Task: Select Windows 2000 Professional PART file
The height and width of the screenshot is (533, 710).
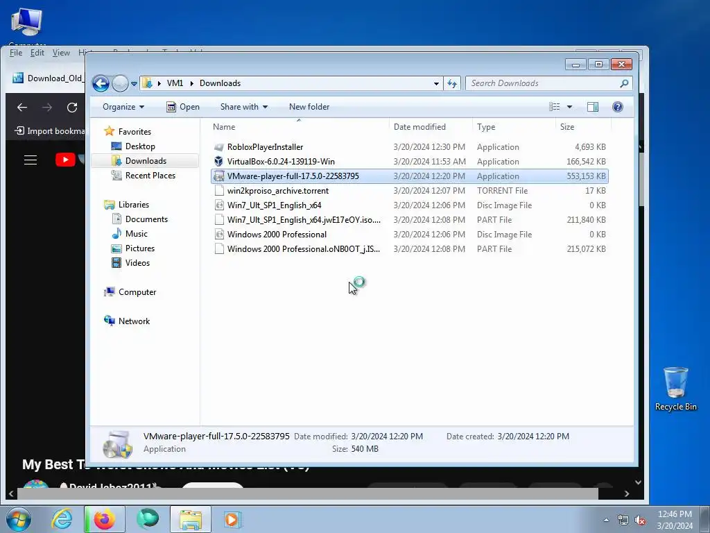Action: (410, 249)
